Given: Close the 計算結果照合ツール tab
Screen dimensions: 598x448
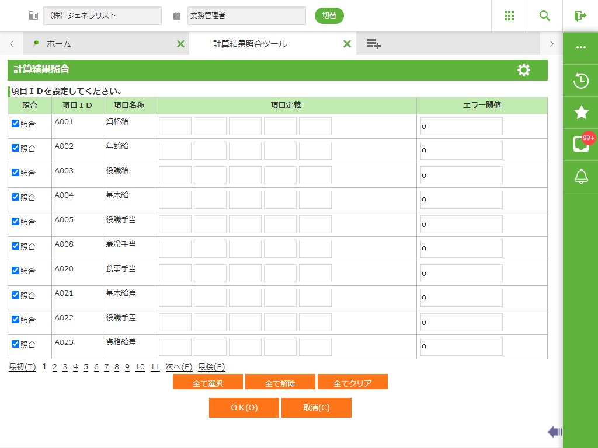Looking at the screenshot, I should [347, 44].
